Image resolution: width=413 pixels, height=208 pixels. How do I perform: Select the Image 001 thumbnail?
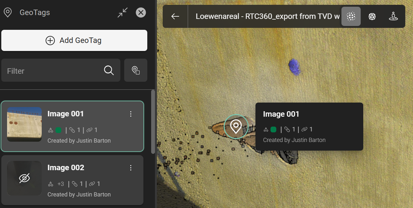[24, 124]
